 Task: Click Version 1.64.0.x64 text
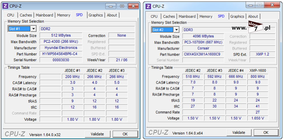[x=188, y=133]
